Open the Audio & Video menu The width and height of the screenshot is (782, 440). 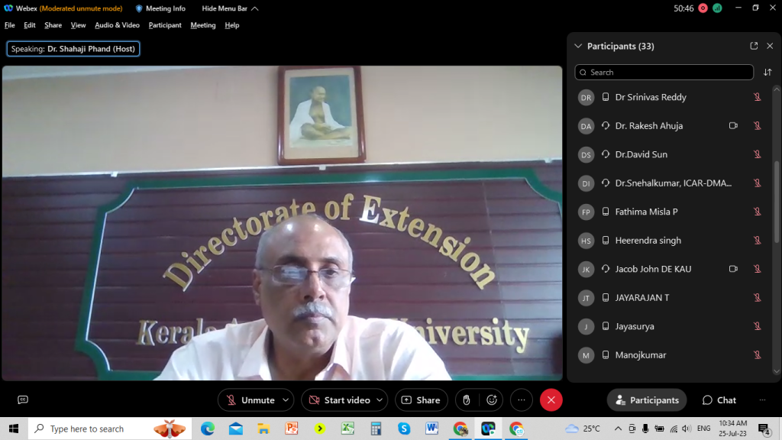[117, 25]
